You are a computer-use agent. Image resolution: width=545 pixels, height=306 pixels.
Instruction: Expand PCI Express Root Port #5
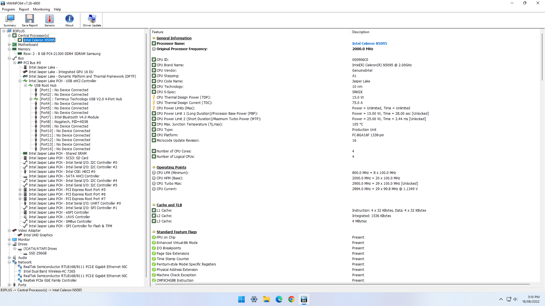point(20,190)
